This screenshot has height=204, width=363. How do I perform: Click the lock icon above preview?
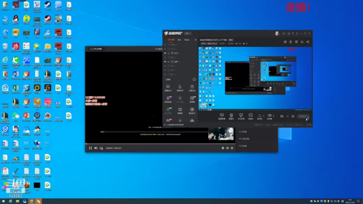point(290,42)
